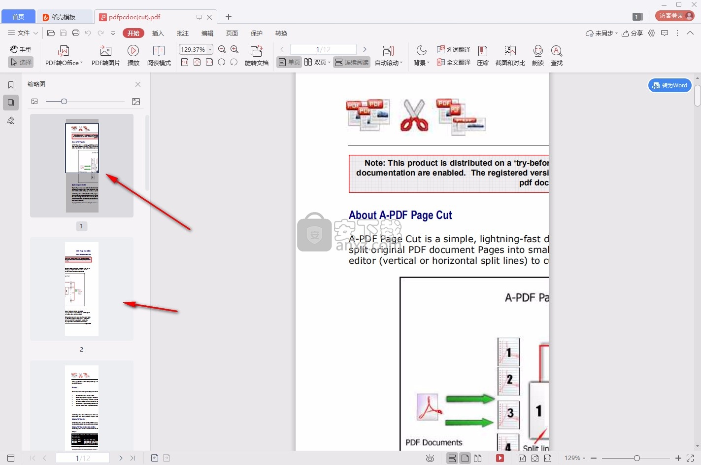
Task: Close the thumbnails (缩略图) panel
Action: tap(138, 84)
